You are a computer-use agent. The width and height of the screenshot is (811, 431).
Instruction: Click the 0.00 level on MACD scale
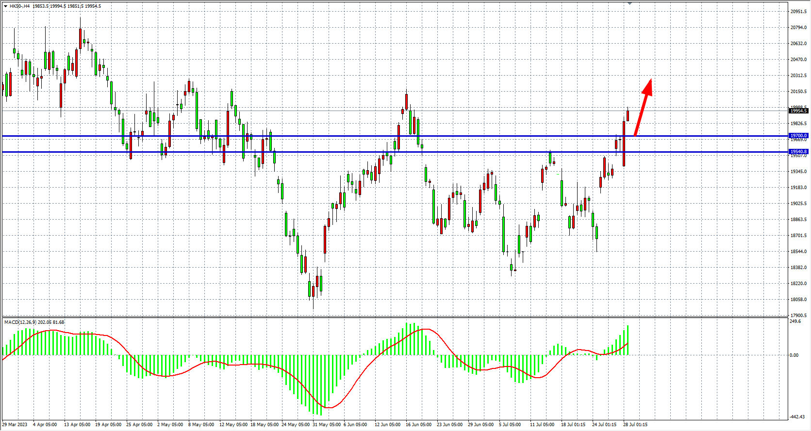tap(794, 355)
